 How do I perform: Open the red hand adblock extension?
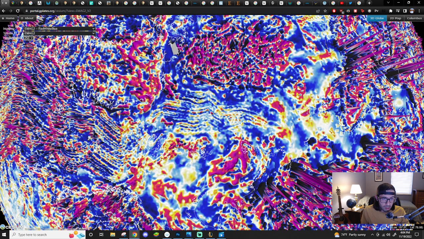point(334,11)
